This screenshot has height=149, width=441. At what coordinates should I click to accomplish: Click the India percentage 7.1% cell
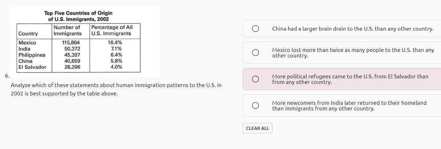tap(116, 49)
